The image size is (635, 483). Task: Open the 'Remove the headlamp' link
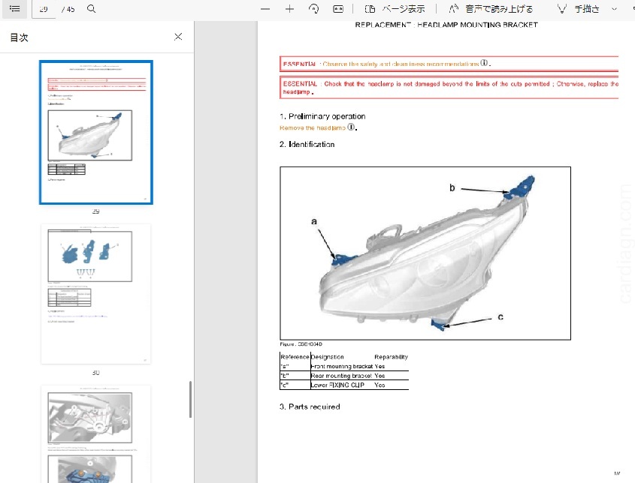(x=312, y=127)
